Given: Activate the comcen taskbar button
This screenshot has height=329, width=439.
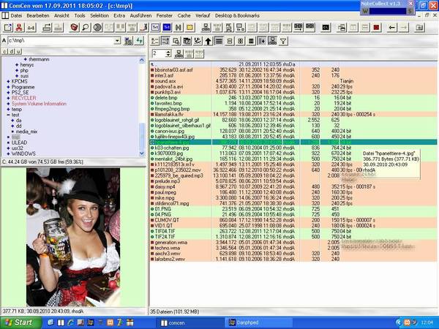Looking at the screenshot, I should coord(190,323).
